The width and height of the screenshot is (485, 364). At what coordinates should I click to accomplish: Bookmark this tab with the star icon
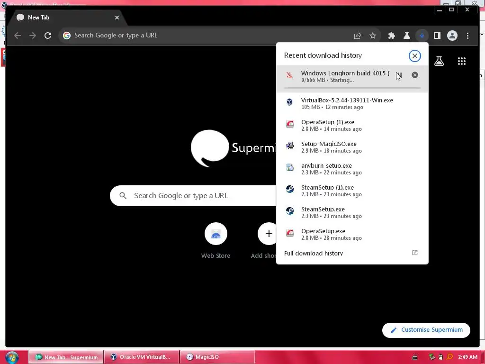[x=373, y=36]
